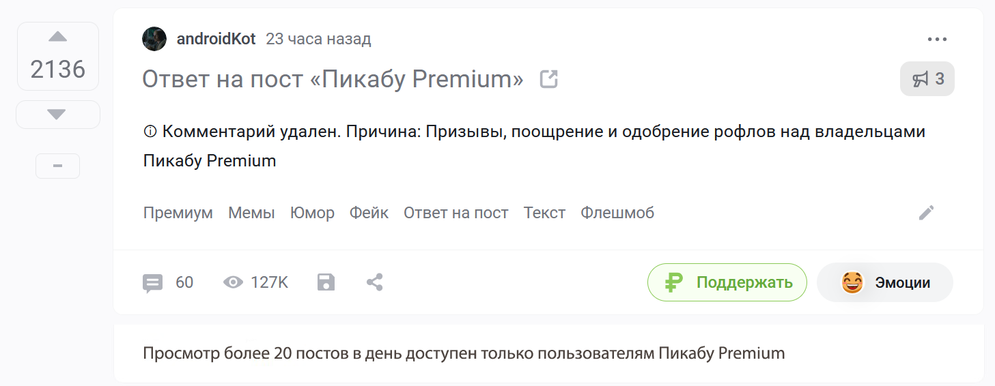The width and height of the screenshot is (995, 386).
Task: Click the megaphone badge showing 3
Action: [927, 79]
